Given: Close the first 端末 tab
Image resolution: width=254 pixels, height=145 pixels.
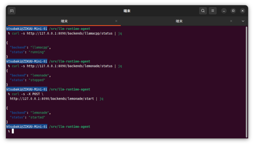Looking at the screenshot, I should 116,21.
